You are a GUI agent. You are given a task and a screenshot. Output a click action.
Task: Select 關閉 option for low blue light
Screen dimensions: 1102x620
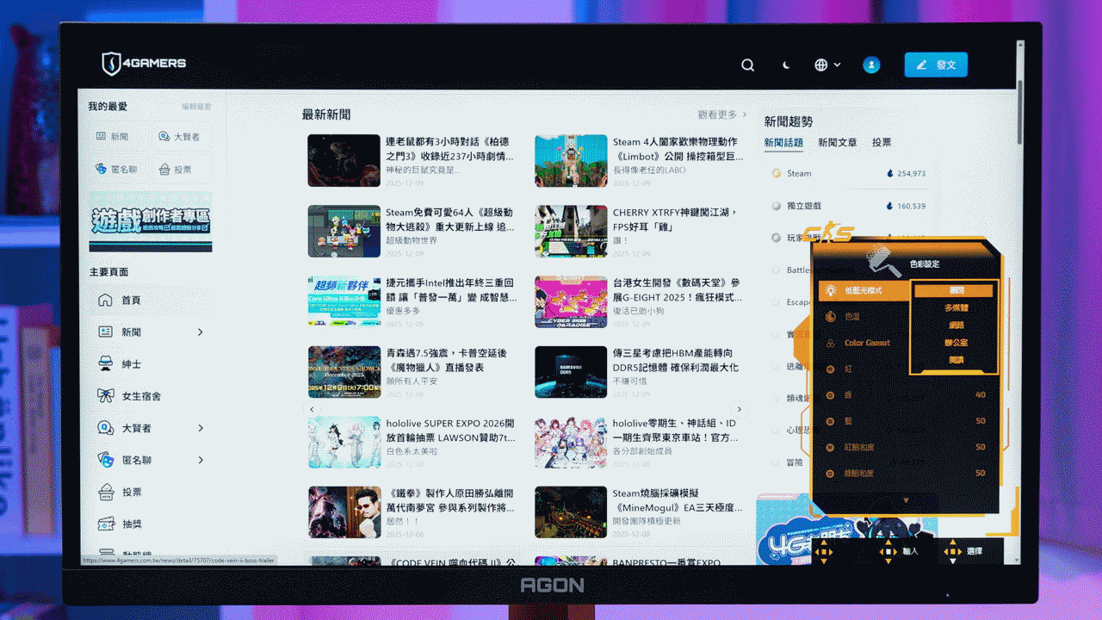(x=956, y=291)
